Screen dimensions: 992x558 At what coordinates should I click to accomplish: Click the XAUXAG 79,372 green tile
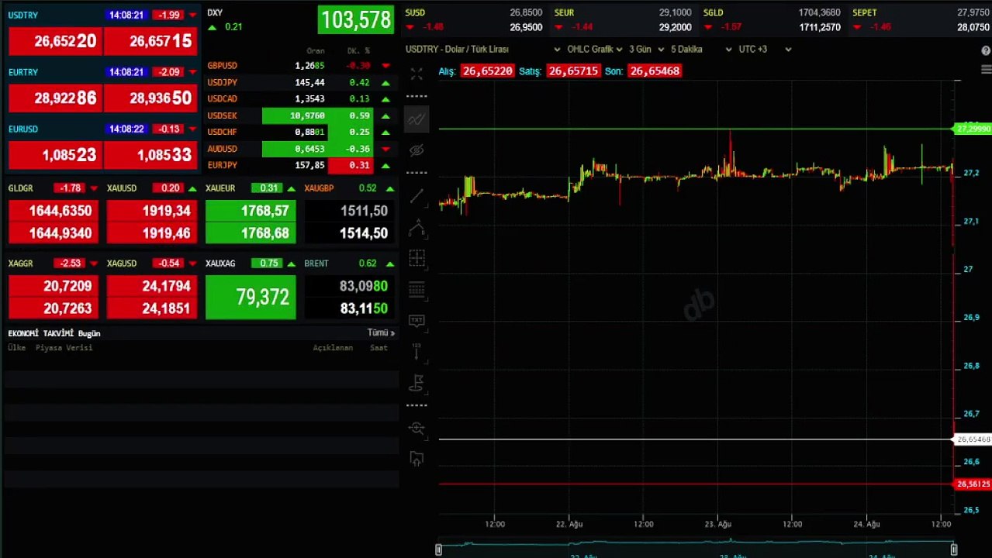click(251, 297)
